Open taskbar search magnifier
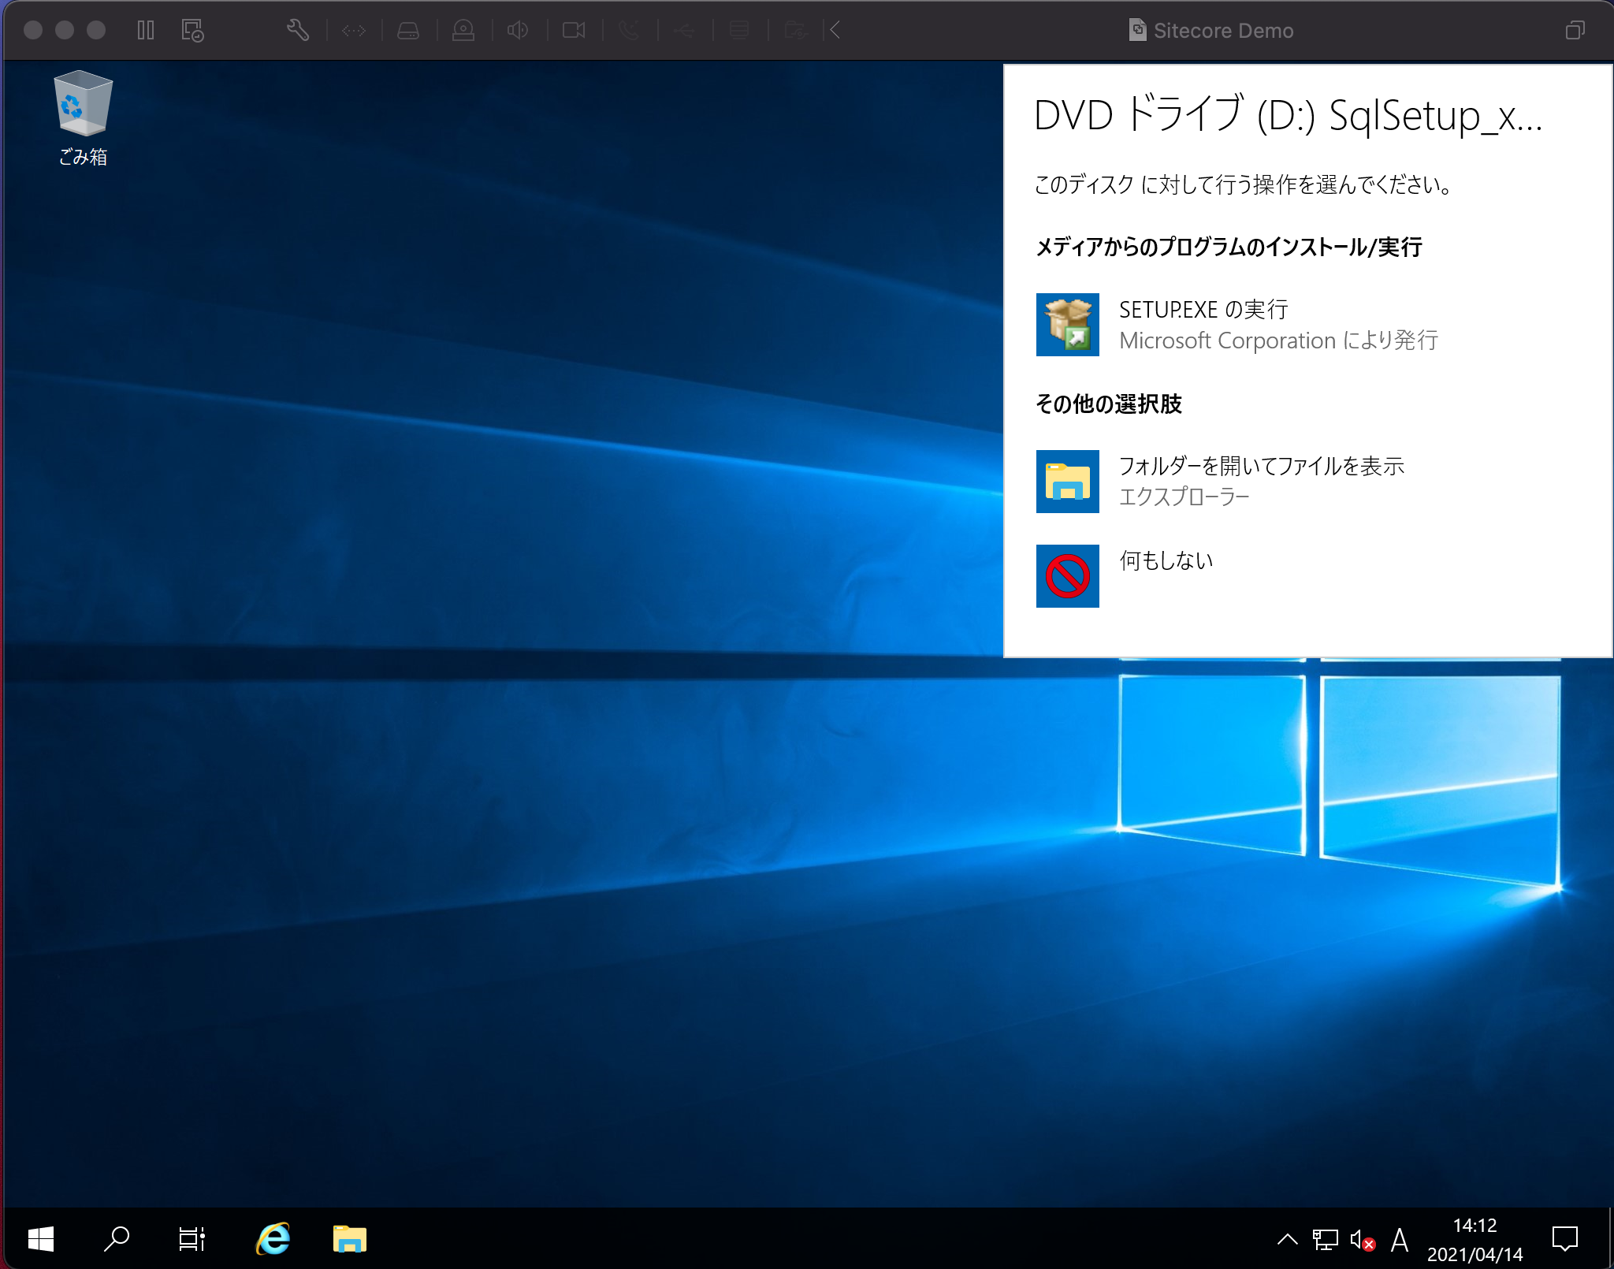 (x=117, y=1239)
